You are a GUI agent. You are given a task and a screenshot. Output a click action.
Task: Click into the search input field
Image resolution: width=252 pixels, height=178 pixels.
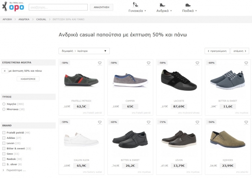point(58,7)
